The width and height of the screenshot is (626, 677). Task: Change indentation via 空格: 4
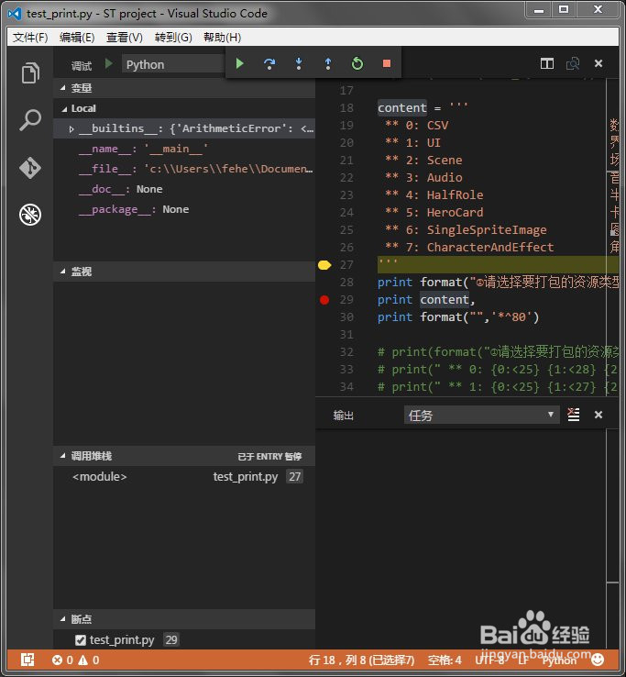tap(445, 660)
